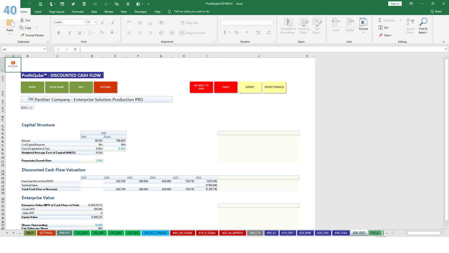
Task: Open the Calibri font name dropdown
Action: (85, 22)
